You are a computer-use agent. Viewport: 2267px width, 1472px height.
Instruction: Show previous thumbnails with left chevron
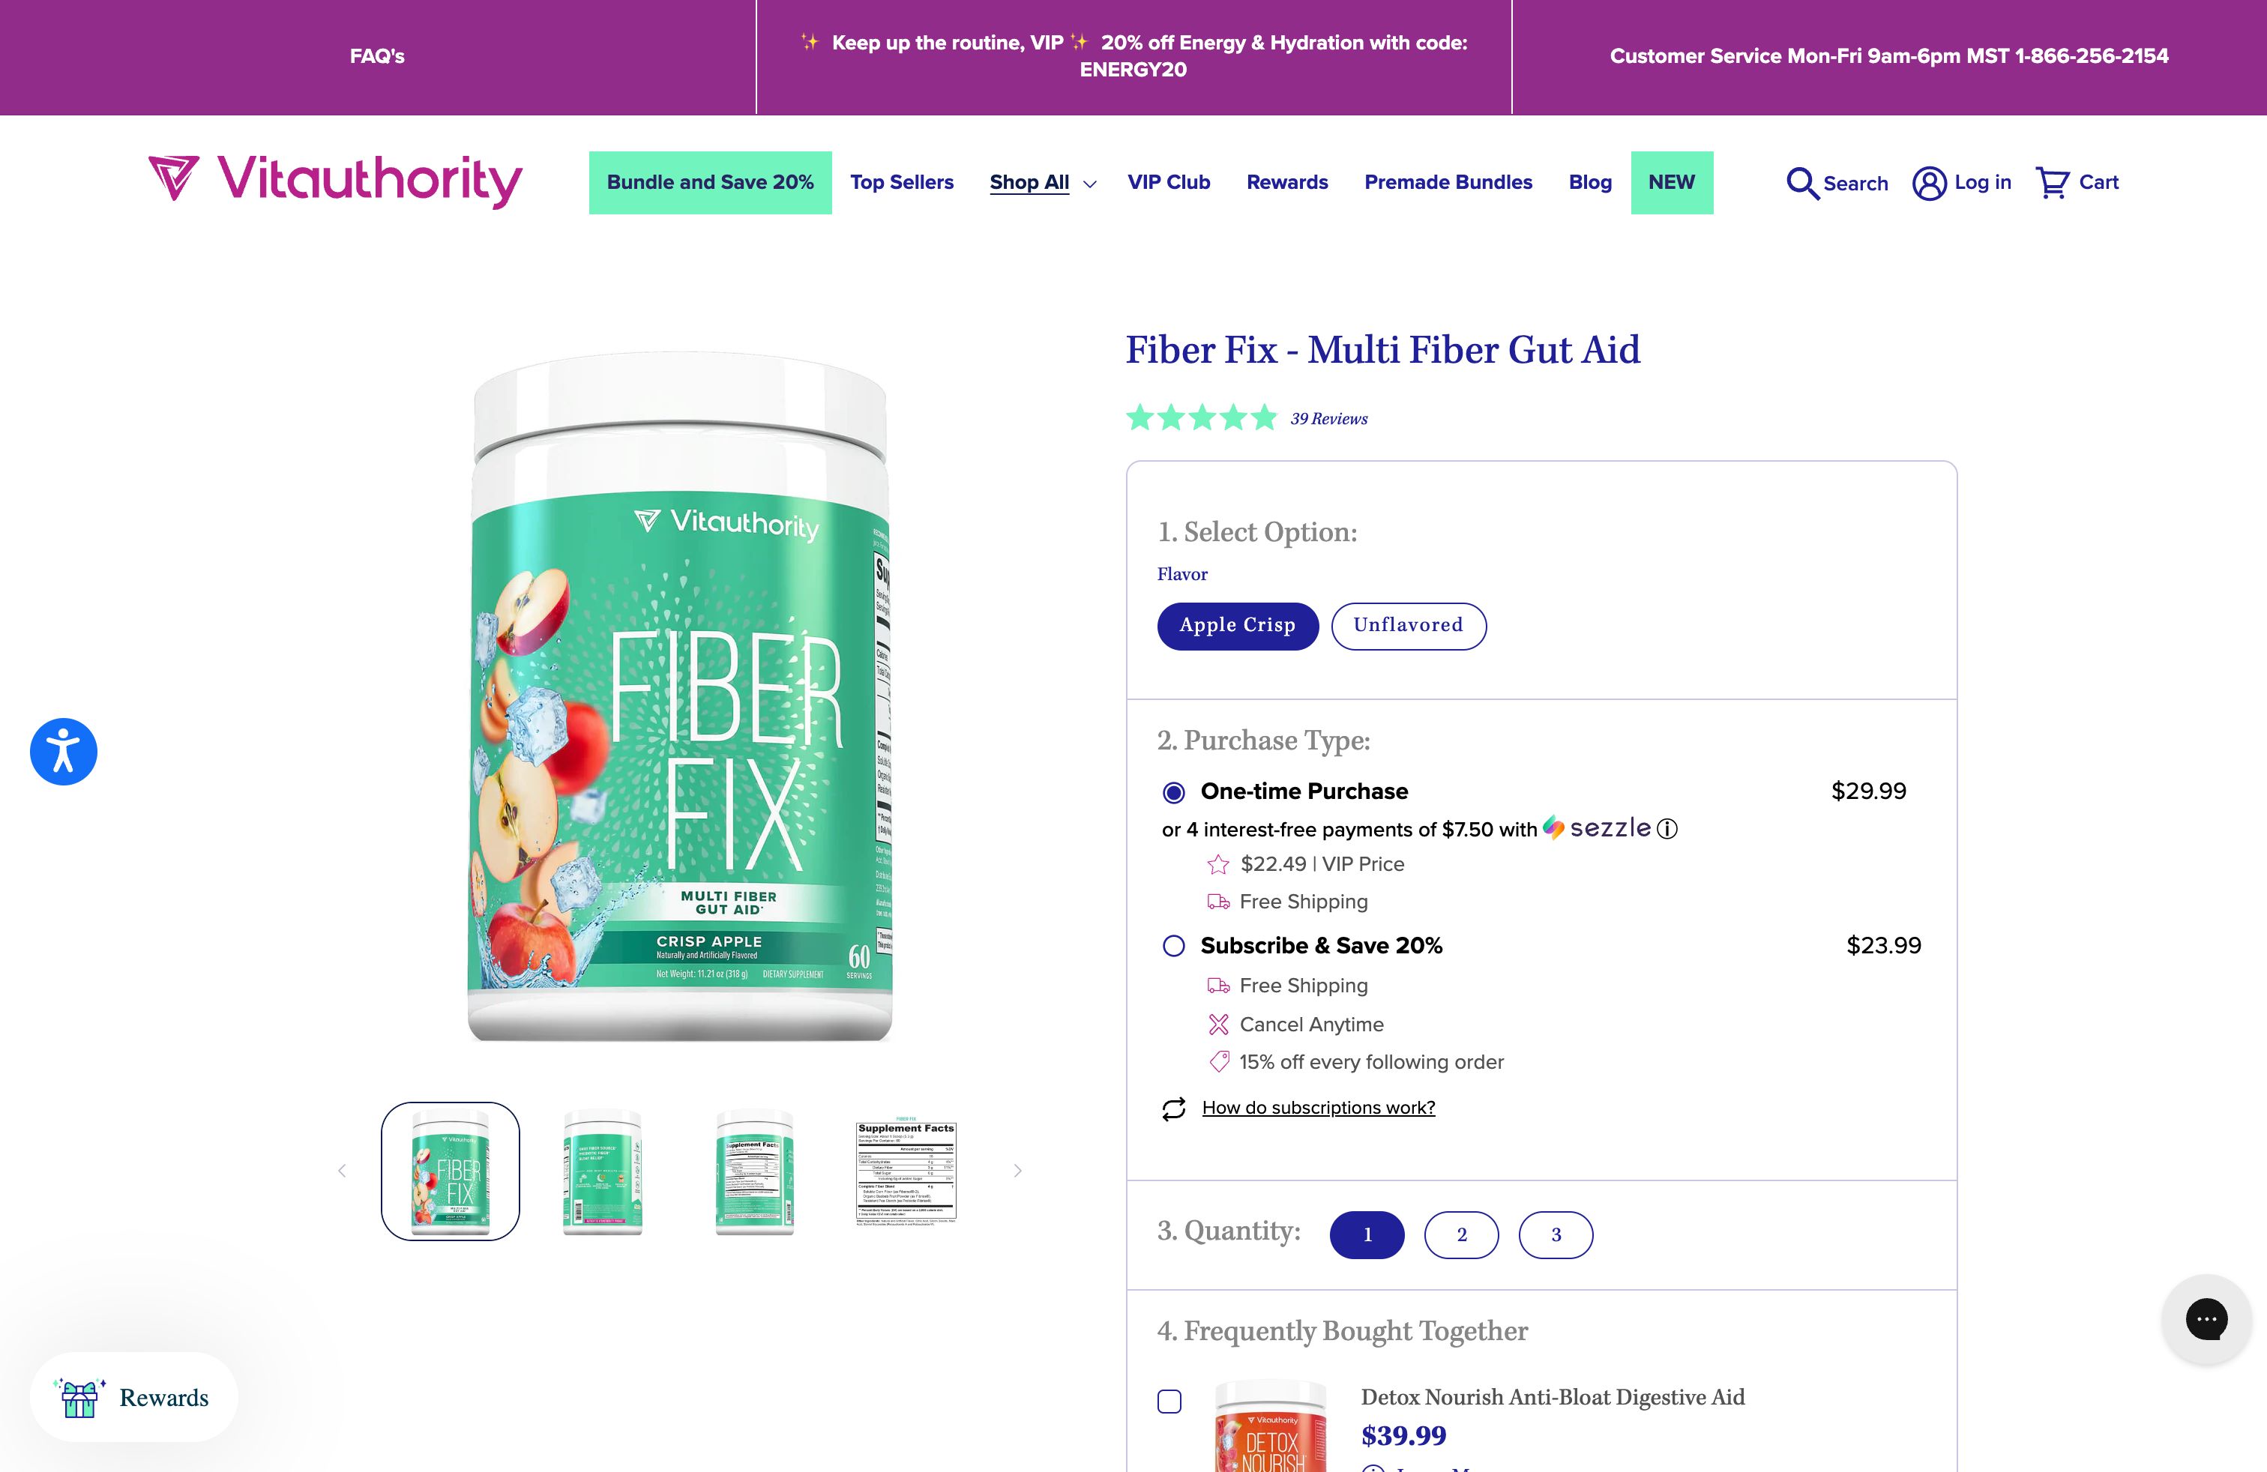(x=342, y=1171)
